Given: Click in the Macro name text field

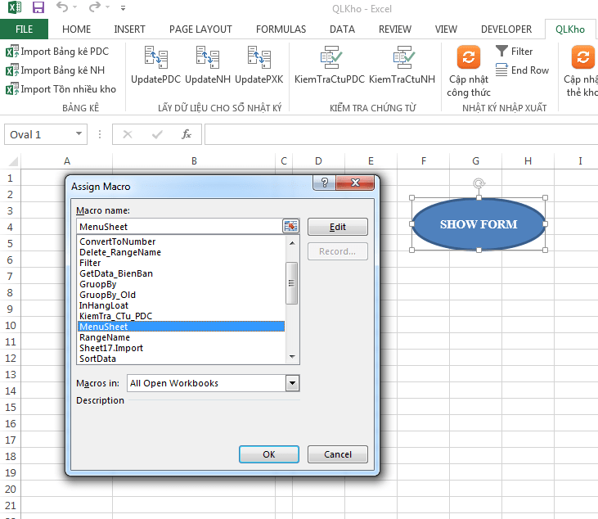Looking at the screenshot, I should (178, 227).
